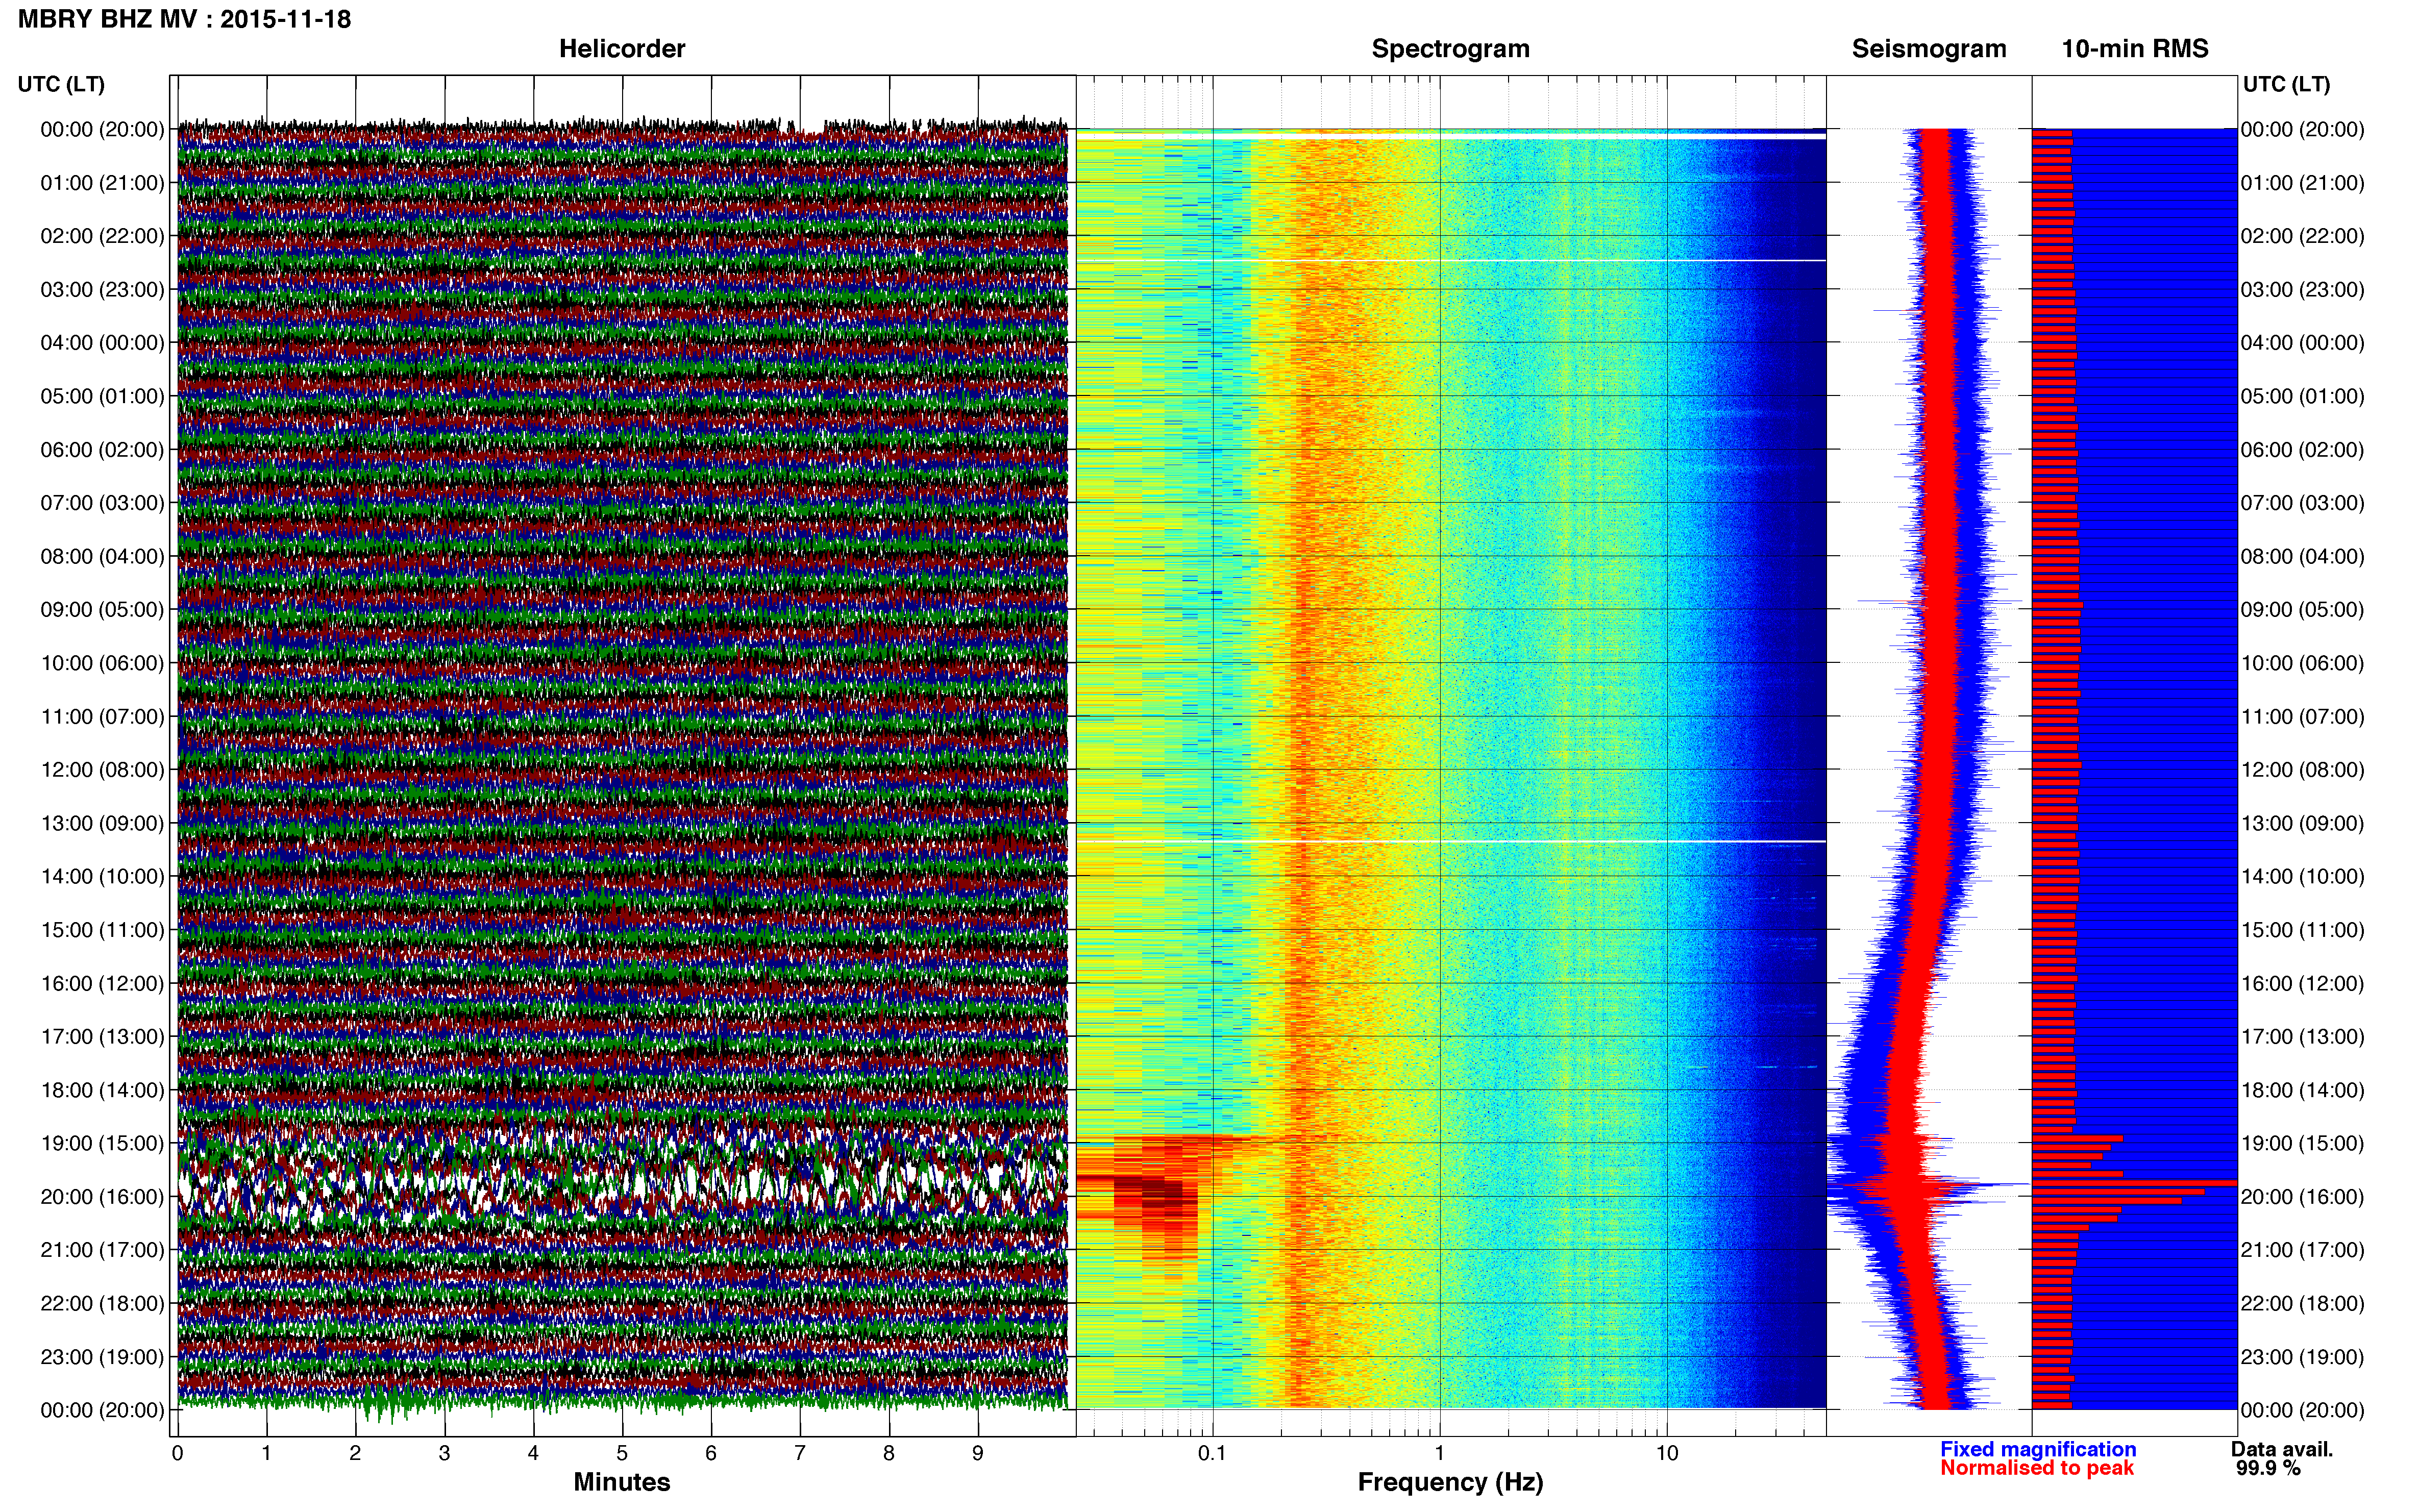Click the Minutes axis label
This screenshot has height=1512, width=2419.
(x=622, y=1482)
